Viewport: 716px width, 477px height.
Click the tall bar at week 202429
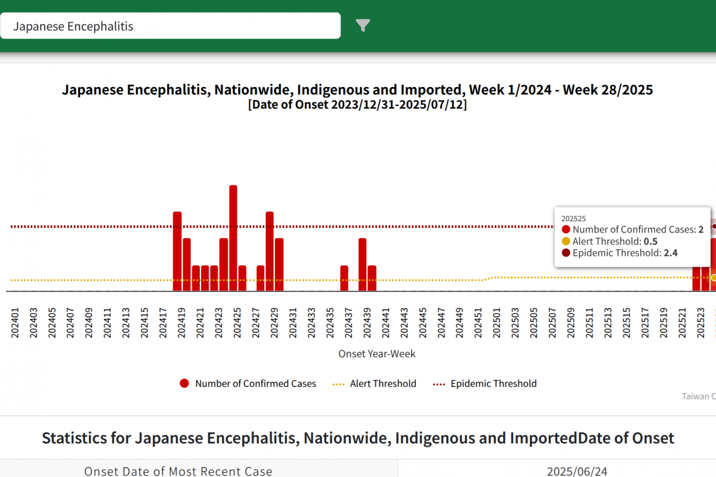point(270,251)
